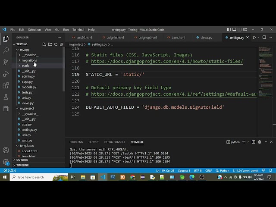Open the Accounts icon in activity bar
Image resolution: width=276 pixels, height=207 pixels.
click(6, 150)
